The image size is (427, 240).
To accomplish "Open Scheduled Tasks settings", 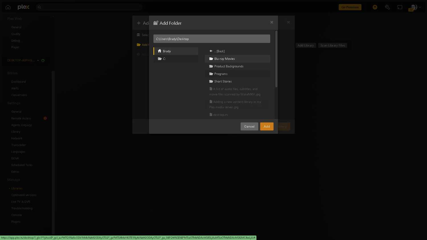I will click(22, 165).
